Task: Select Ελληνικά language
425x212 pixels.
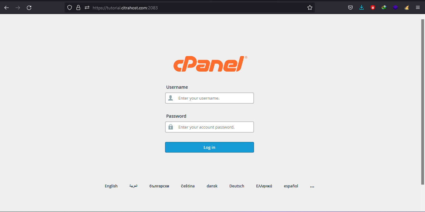Action: coord(264,186)
